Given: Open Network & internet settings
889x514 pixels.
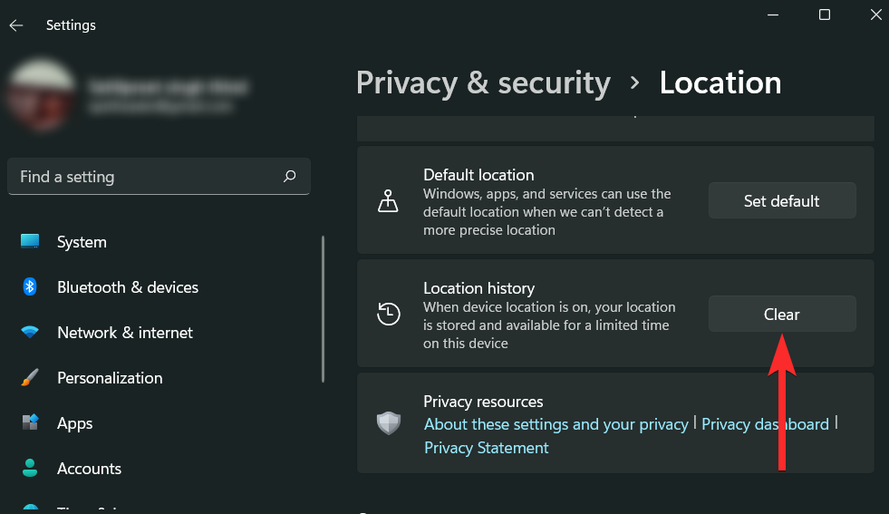Looking at the screenshot, I should [124, 333].
